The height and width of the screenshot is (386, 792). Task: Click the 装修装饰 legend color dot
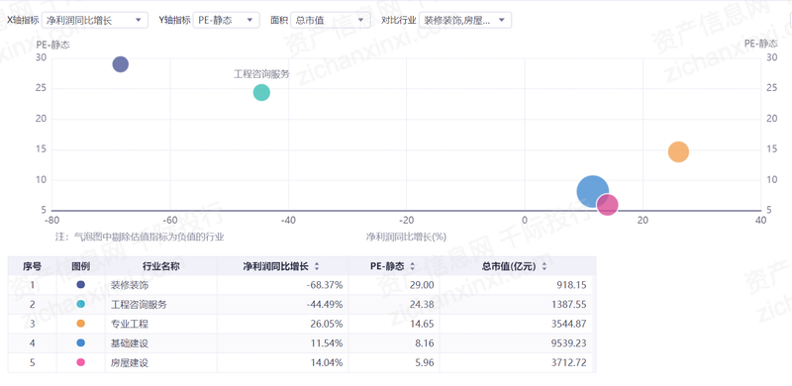click(x=81, y=285)
